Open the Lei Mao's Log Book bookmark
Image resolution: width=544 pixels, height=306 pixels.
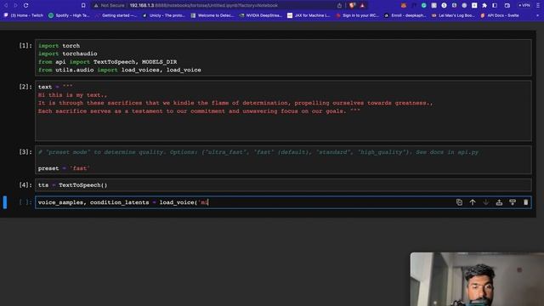[453, 15]
